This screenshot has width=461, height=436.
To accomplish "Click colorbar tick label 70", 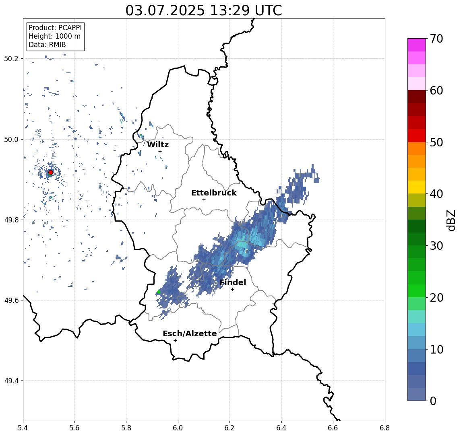I will point(436,39).
